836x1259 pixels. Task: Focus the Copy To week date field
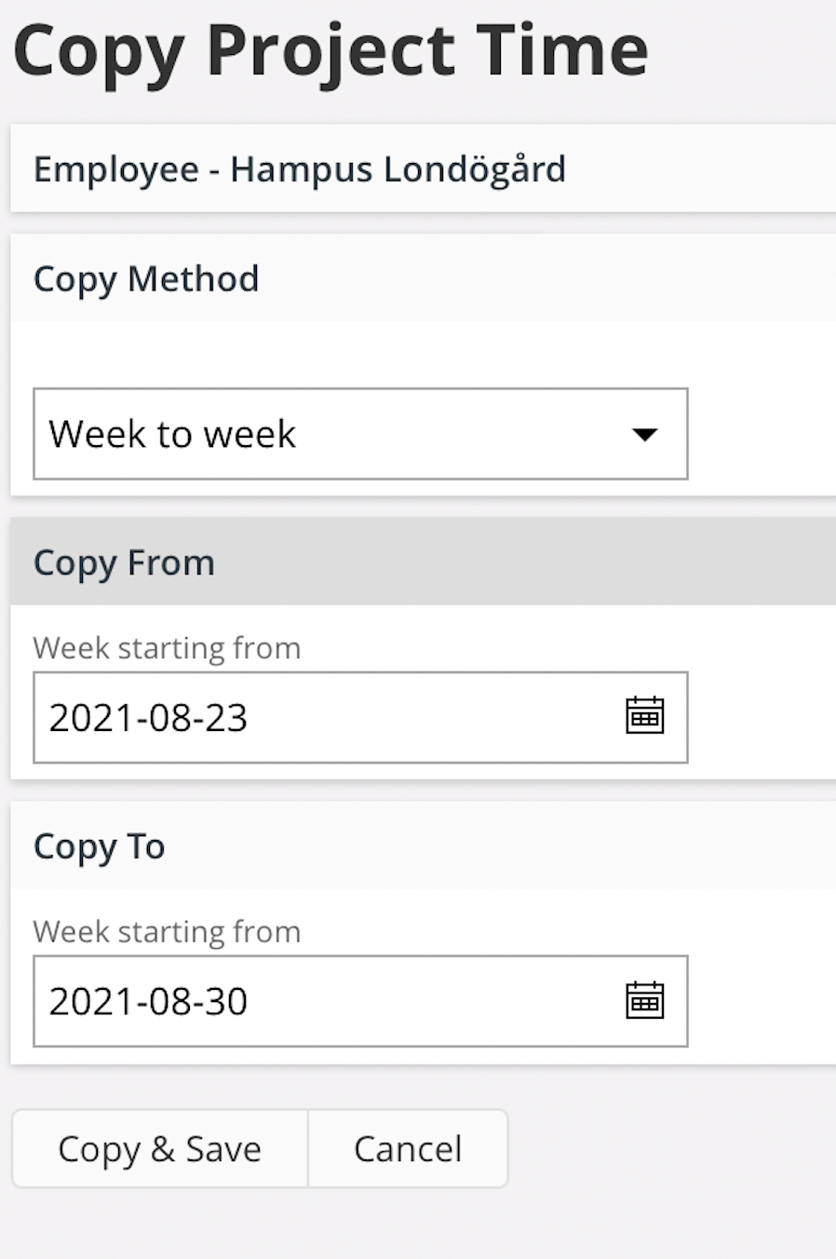(360, 1001)
